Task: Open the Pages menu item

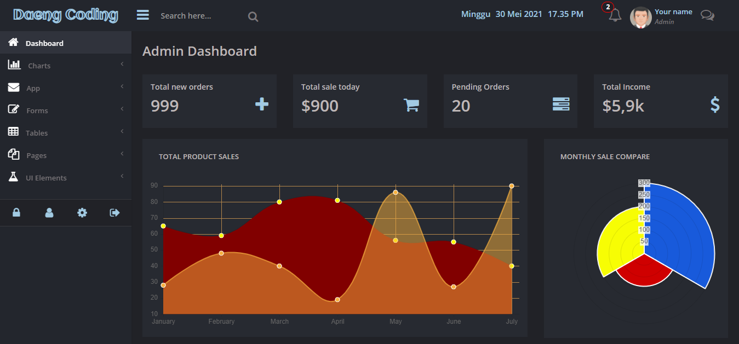Action: click(36, 155)
